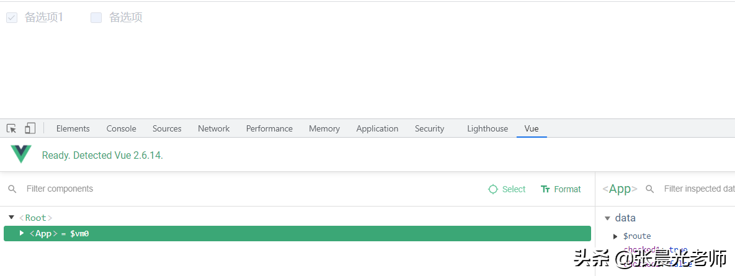Click the Select component target icon
The image size is (735, 276).
492,189
